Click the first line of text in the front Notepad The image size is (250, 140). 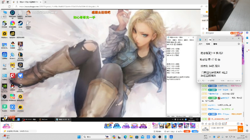[212, 53]
